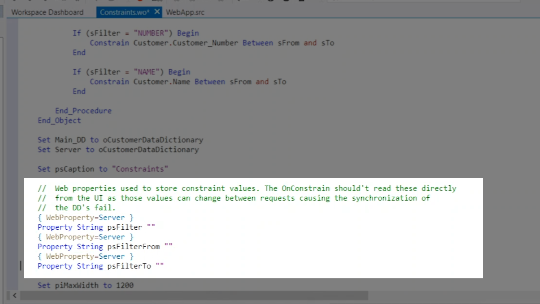Image resolution: width=540 pixels, height=304 pixels.
Task: Click the End_Object keyword
Action: (59, 120)
